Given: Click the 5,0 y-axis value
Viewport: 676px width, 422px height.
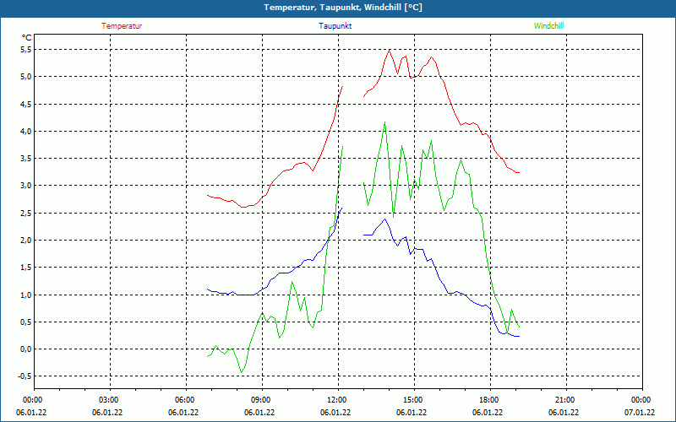Looking at the screenshot, I should pos(26,77).
